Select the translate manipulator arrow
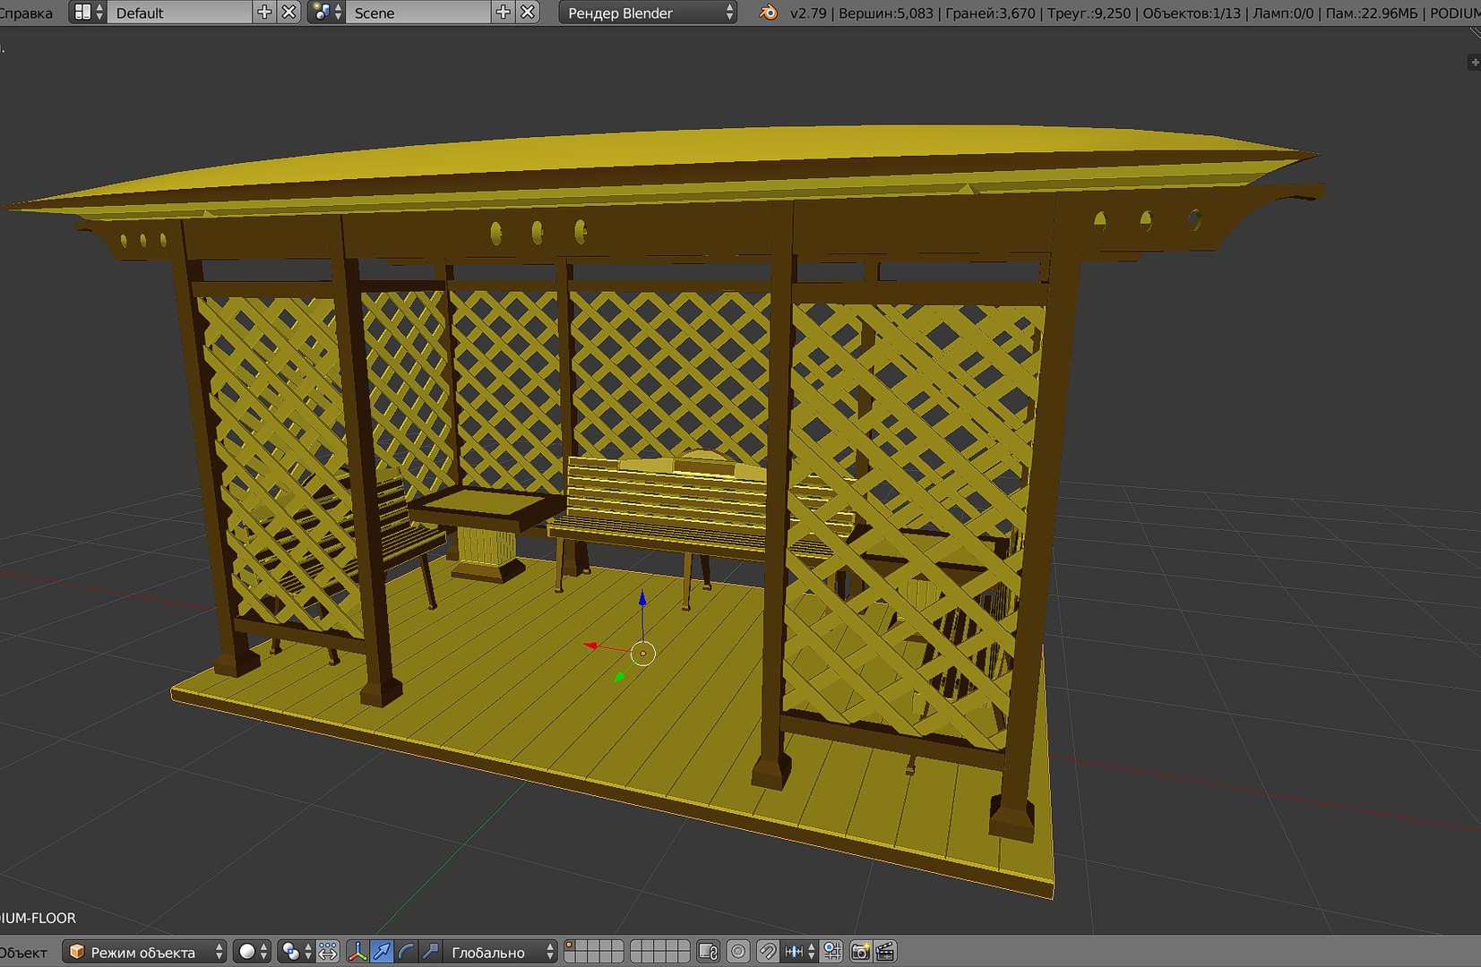 point(382,952)
